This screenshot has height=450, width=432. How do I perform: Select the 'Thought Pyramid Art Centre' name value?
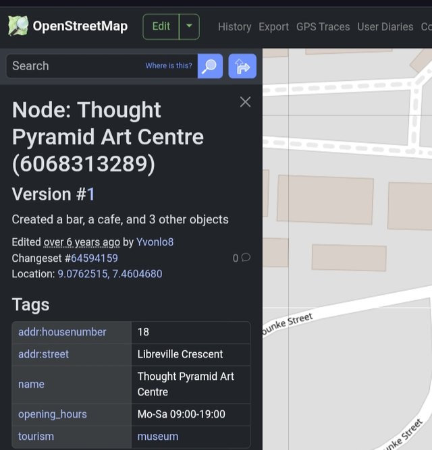coord(186,384)
